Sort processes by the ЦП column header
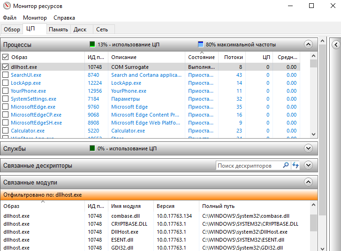 pos(259,57)
